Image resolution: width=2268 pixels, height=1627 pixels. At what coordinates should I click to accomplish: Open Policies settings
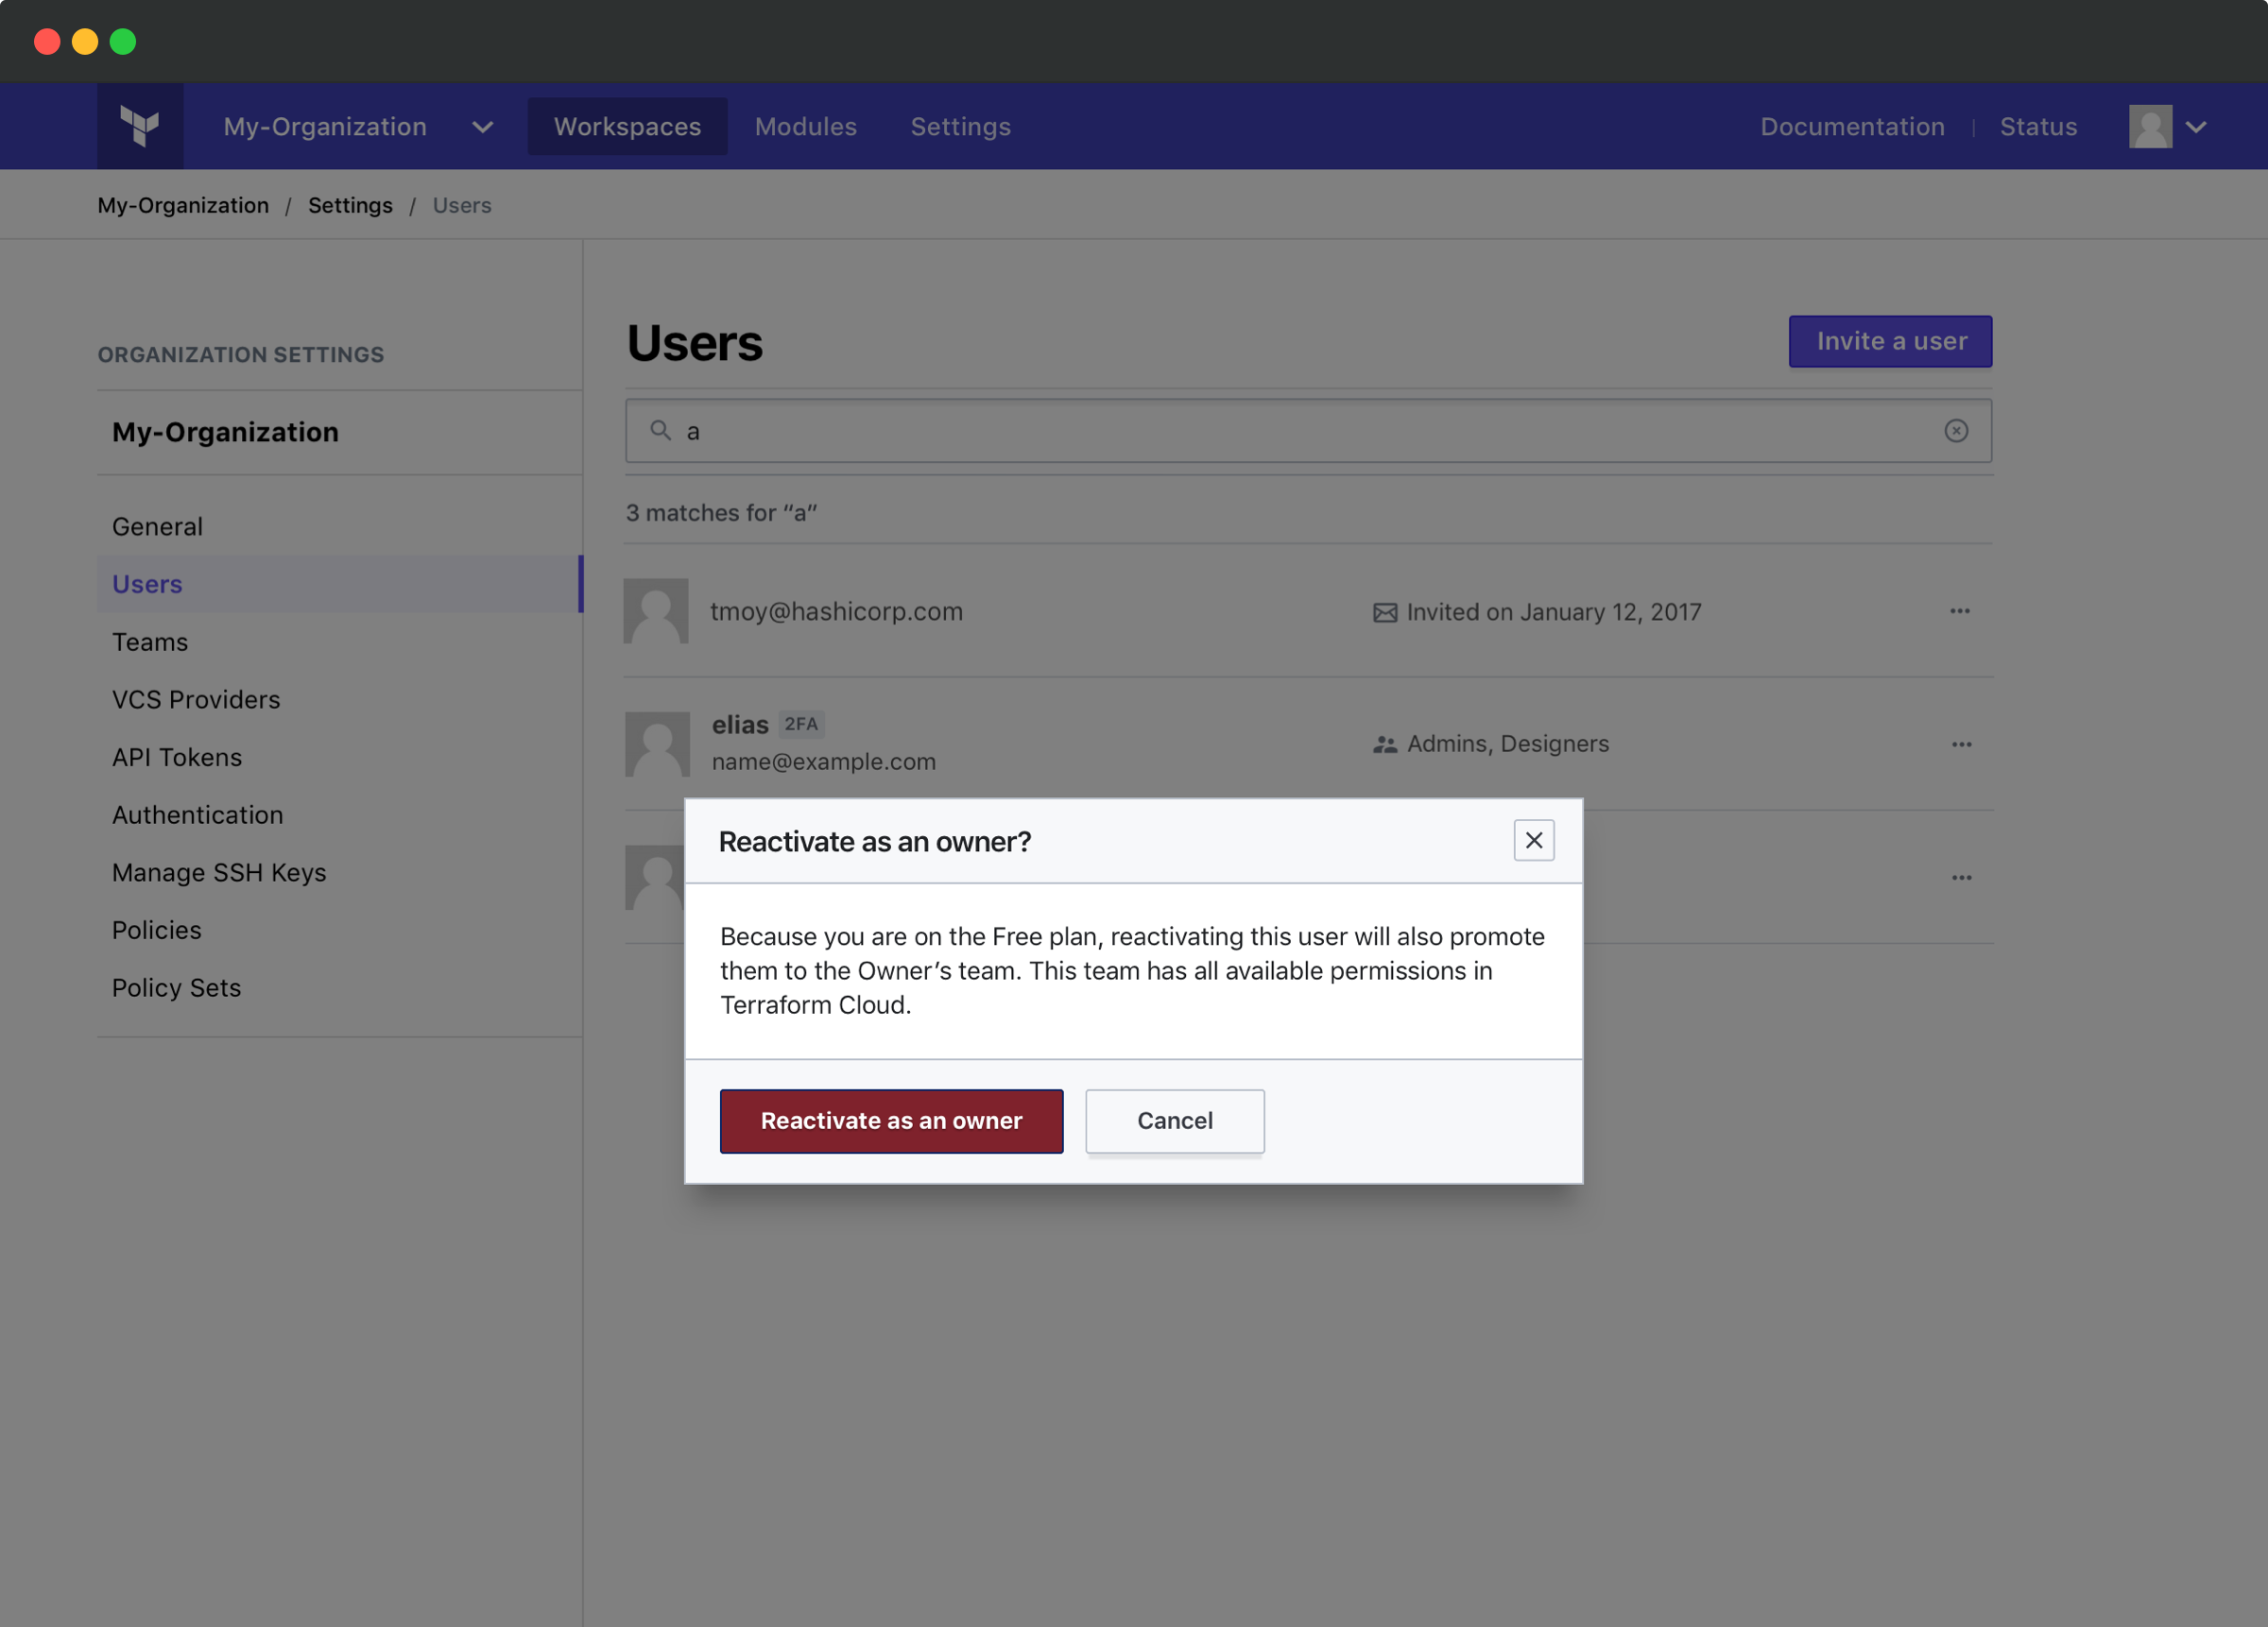pyautogui.click(x=157, y=930)
